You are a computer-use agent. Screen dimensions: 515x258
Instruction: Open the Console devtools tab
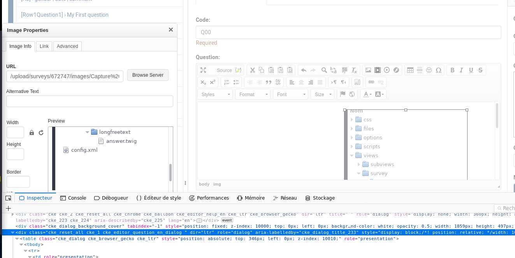click(73, 198)
